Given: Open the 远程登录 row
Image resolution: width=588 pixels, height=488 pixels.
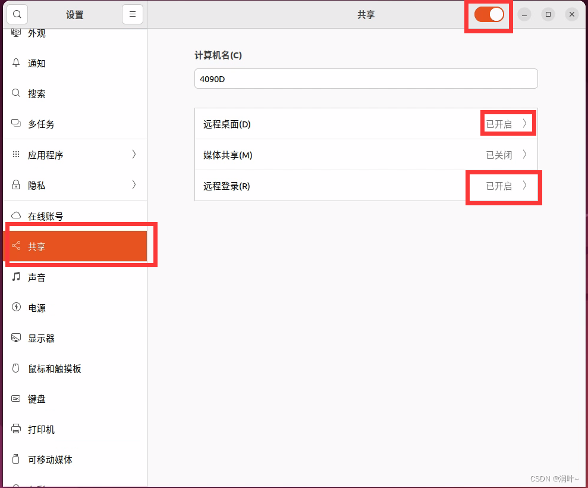Looking at the screenshot, I should point(366,186).
